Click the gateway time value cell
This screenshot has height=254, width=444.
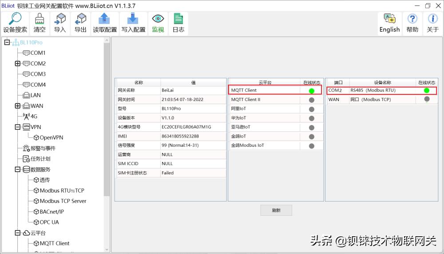pyautogui.click(x=193, y=100)
